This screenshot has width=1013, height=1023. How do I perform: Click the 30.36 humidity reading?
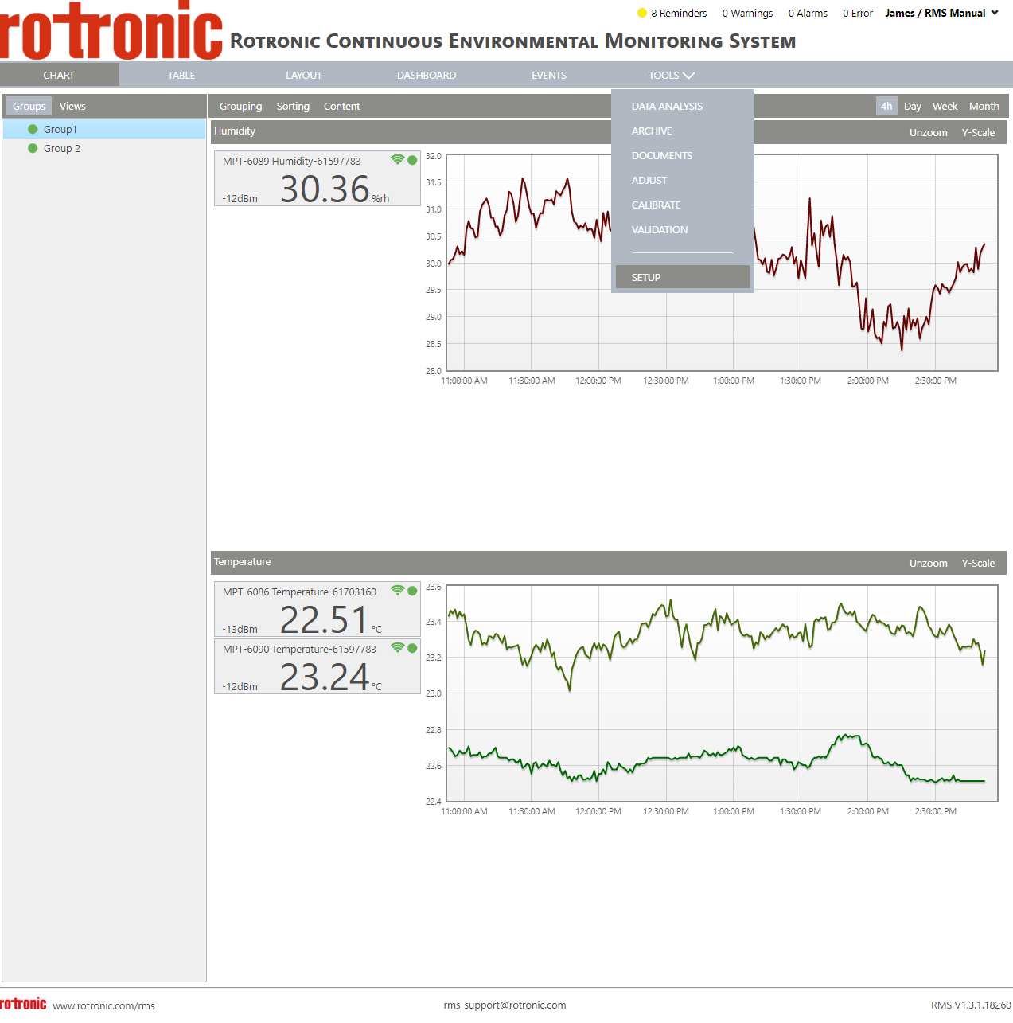(325, 189)
